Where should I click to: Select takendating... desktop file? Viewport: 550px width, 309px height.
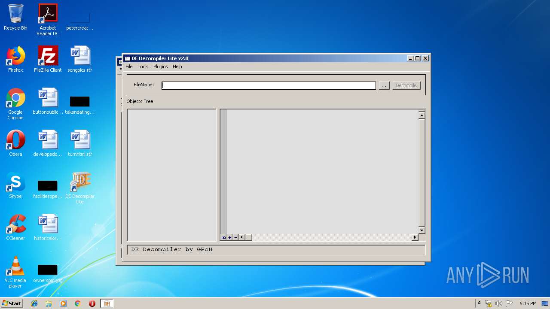coord(80,106)
